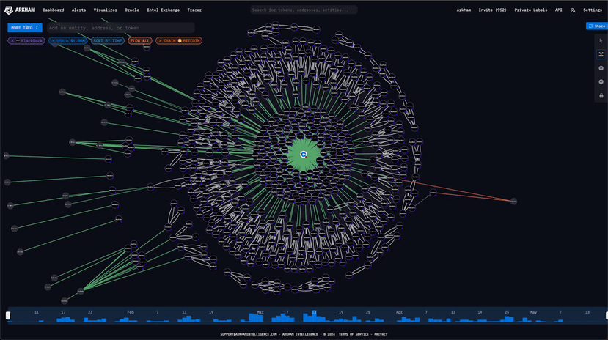
Task: Open the API link
Action: coord(558,10)
